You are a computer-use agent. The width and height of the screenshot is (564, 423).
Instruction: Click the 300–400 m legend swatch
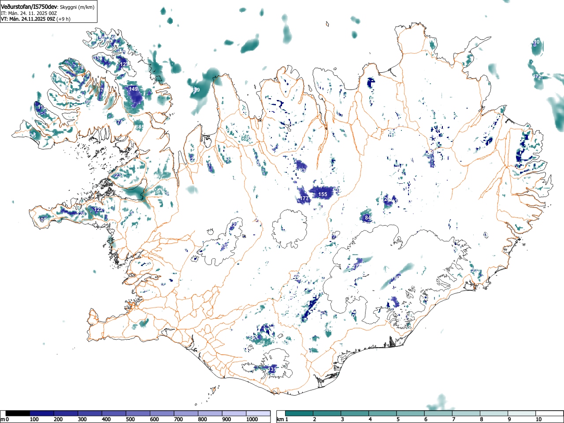90,413
